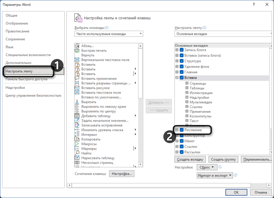Toggle the Вставка (запись блога) checkbox
This screenshot has height=198, width=274.
pos(182,55)
